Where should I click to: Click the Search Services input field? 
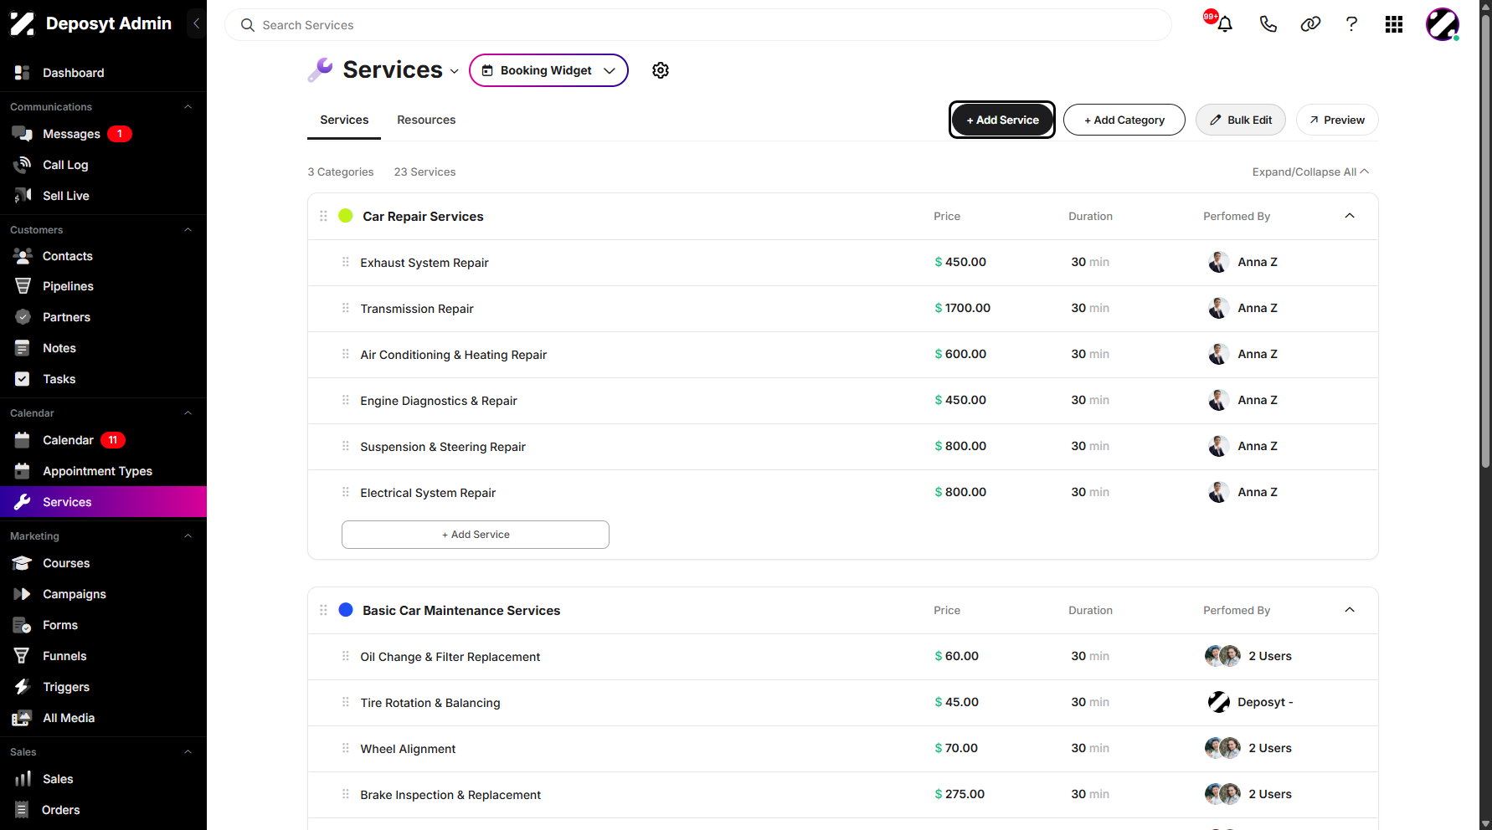tap(697, 25)
